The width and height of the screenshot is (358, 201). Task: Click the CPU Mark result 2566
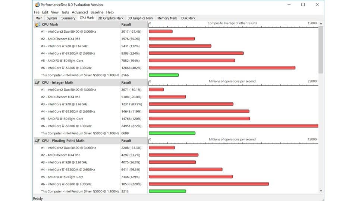tap(125, 75)
